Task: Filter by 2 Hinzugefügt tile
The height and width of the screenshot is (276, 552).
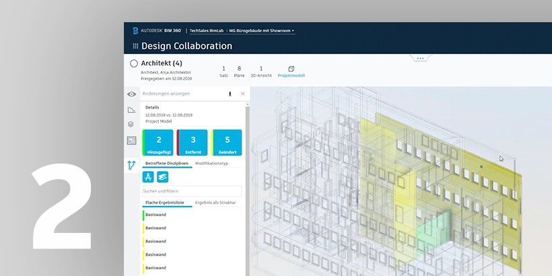Action: coord(158,143)
